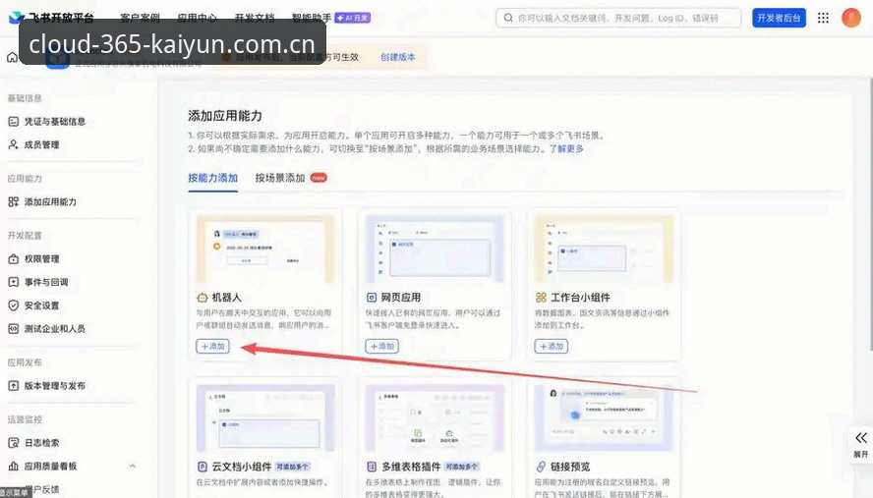873x498 pixels.
Task: Click the 版本管理与发布 sidebar icon
Action: [x=14, y=386]
